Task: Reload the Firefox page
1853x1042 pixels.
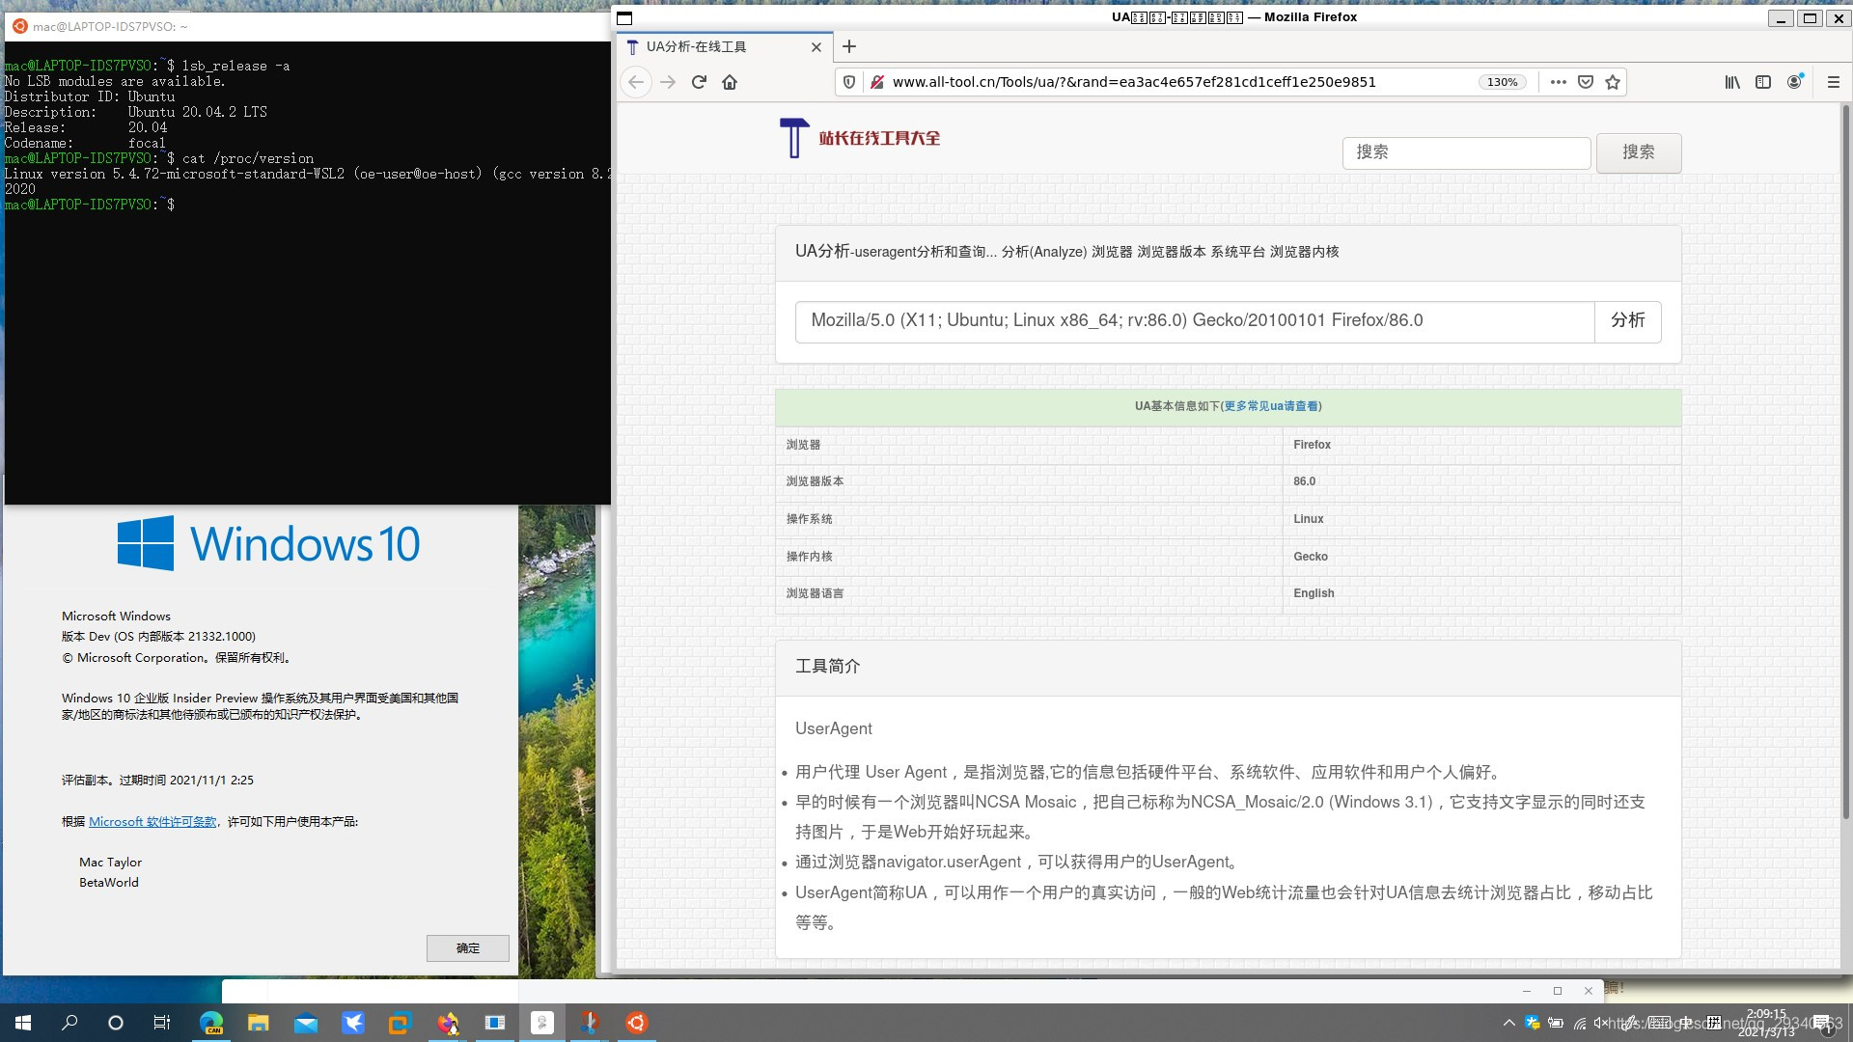Action: point(699,82)
